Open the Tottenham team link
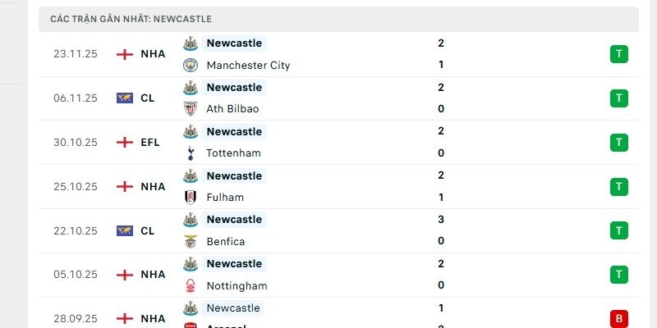 pos(234,153)
